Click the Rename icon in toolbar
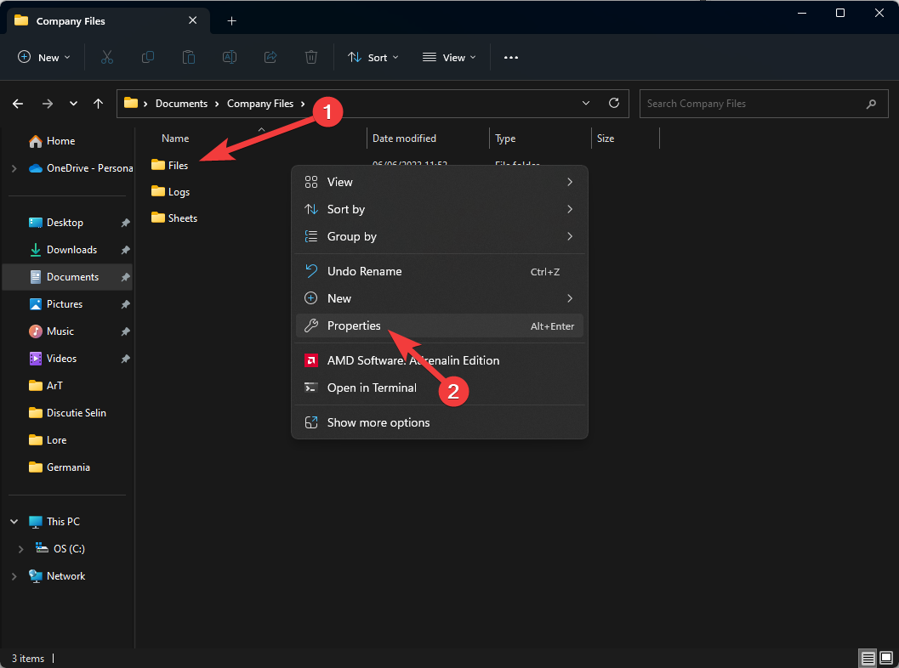This screenshot has height=668, width=899. click(x=230, y=57)
